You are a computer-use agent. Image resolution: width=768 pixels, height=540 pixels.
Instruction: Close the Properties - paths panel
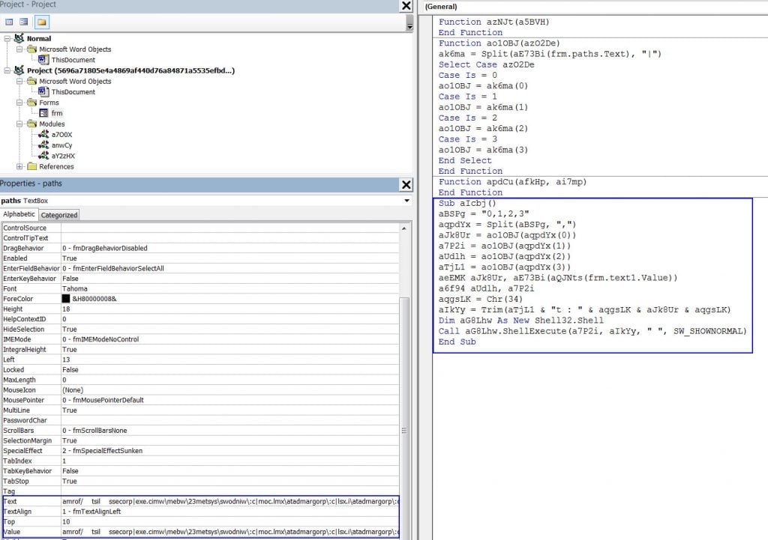[406, 184]
